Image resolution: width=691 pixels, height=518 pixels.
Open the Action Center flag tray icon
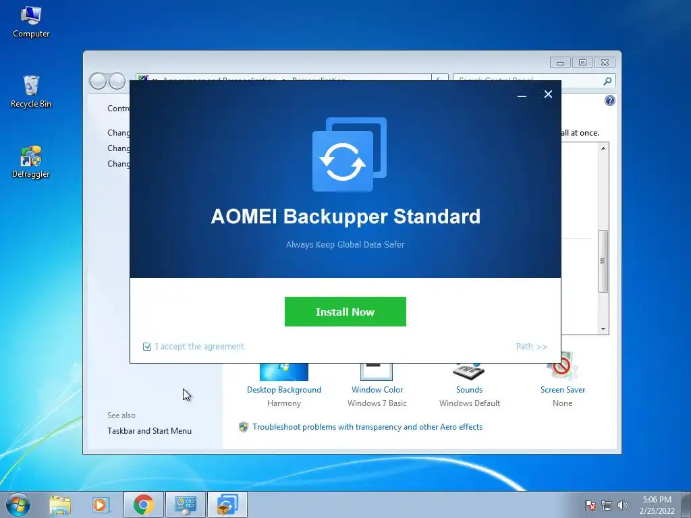tap(590, 505)
